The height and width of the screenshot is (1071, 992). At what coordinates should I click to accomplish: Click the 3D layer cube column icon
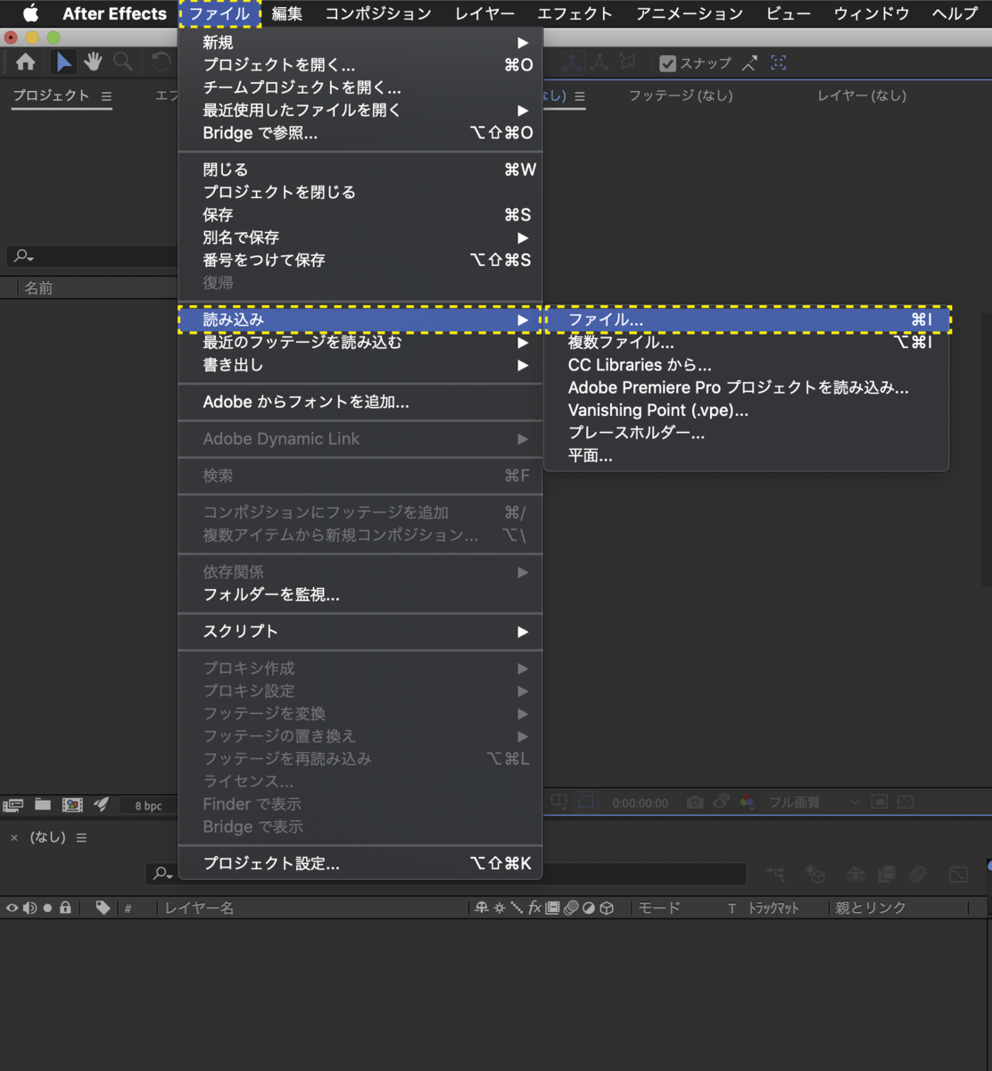click(607, 908)
